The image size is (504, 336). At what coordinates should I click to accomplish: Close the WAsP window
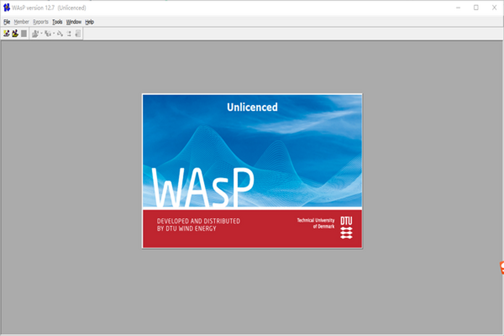(494, 8)
